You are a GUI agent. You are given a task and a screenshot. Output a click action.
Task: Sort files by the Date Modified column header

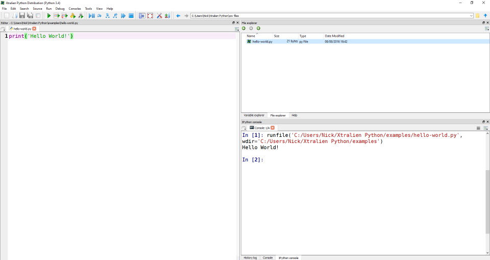pyautogui.click(x=334, y=36)
